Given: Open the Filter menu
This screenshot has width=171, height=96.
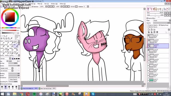Looking at the screenshot, I should 40,4.
